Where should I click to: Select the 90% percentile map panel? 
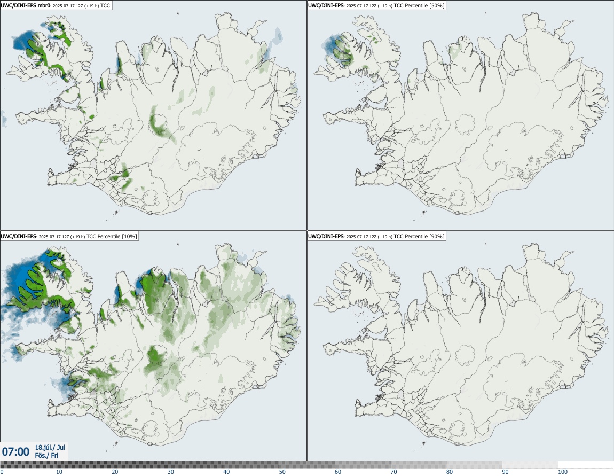click(460, 346)
